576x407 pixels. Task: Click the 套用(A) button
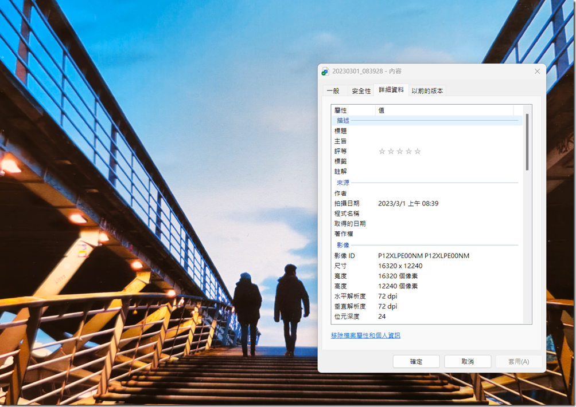(519, 362)
